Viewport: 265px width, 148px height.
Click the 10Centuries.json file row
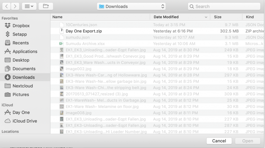pos(157,25)
